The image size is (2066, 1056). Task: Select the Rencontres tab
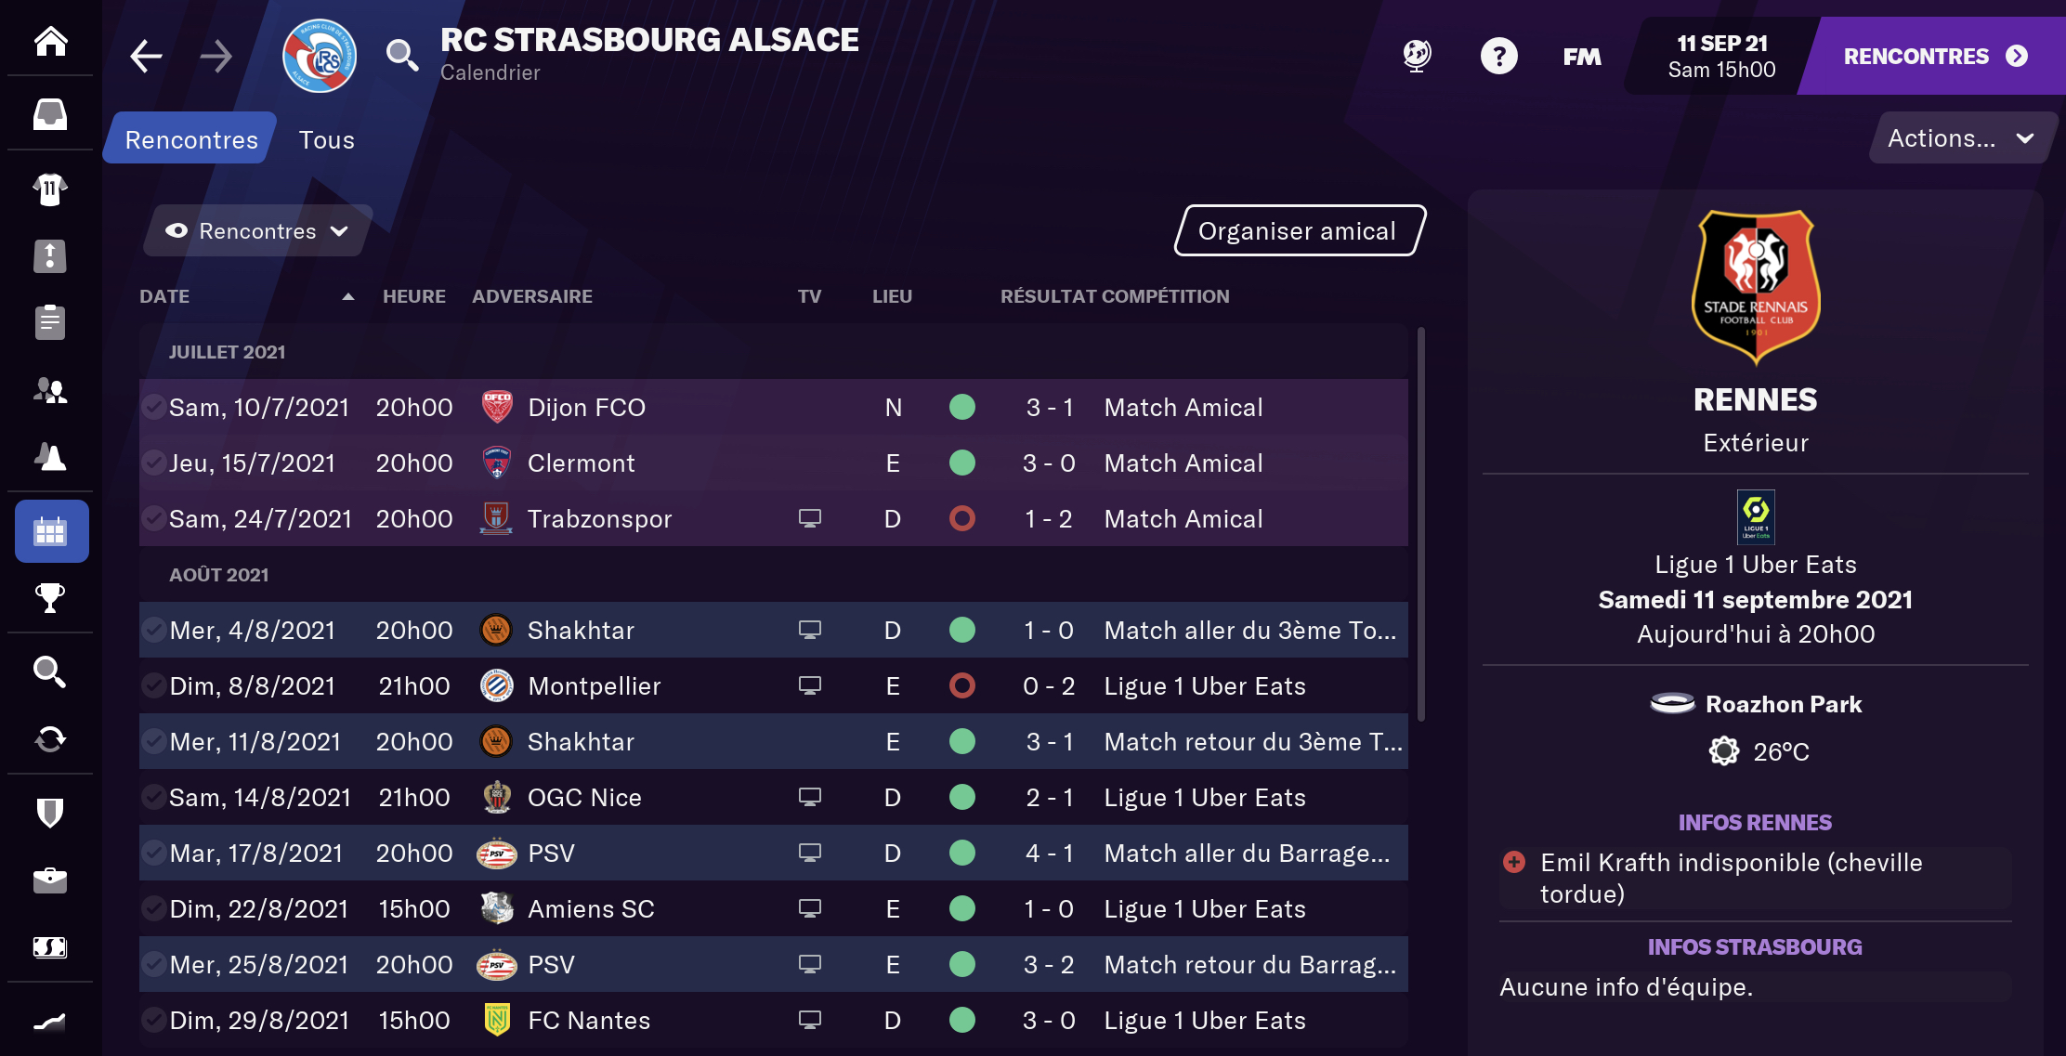pyautogui.click(x=191, y=139)
